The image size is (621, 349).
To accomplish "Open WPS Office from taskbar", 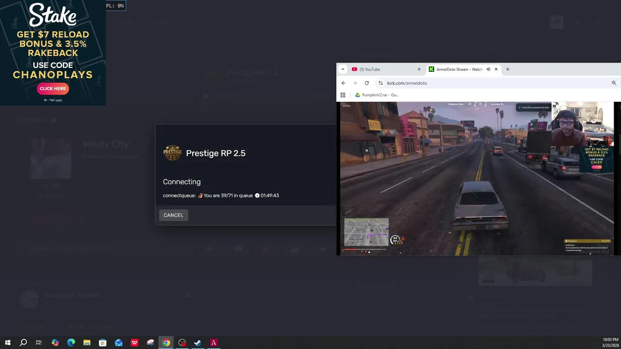I will coord(134,343).
